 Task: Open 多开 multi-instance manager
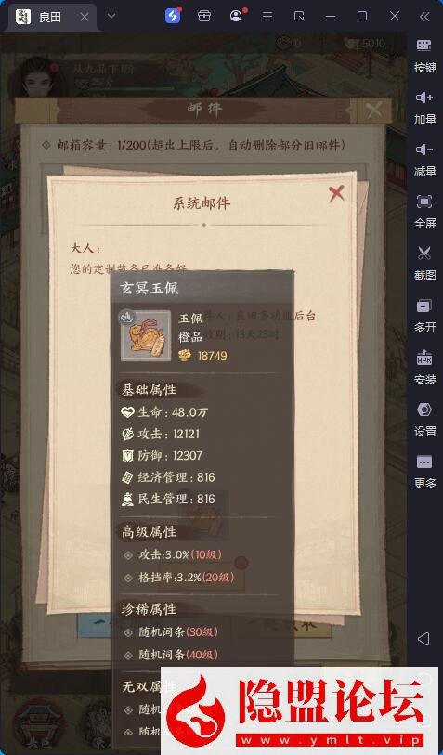(424, 315)
